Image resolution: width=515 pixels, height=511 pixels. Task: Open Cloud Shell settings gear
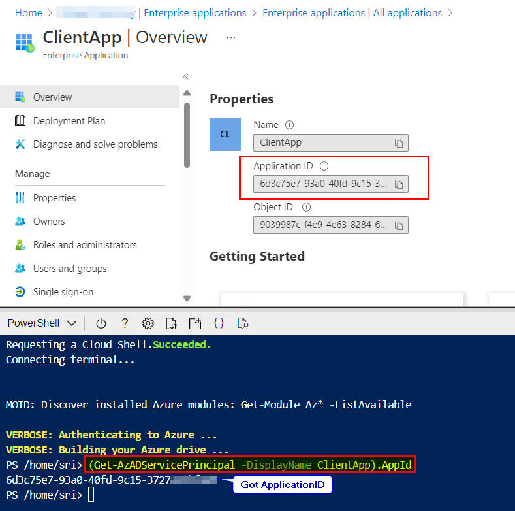pos(148,323)
